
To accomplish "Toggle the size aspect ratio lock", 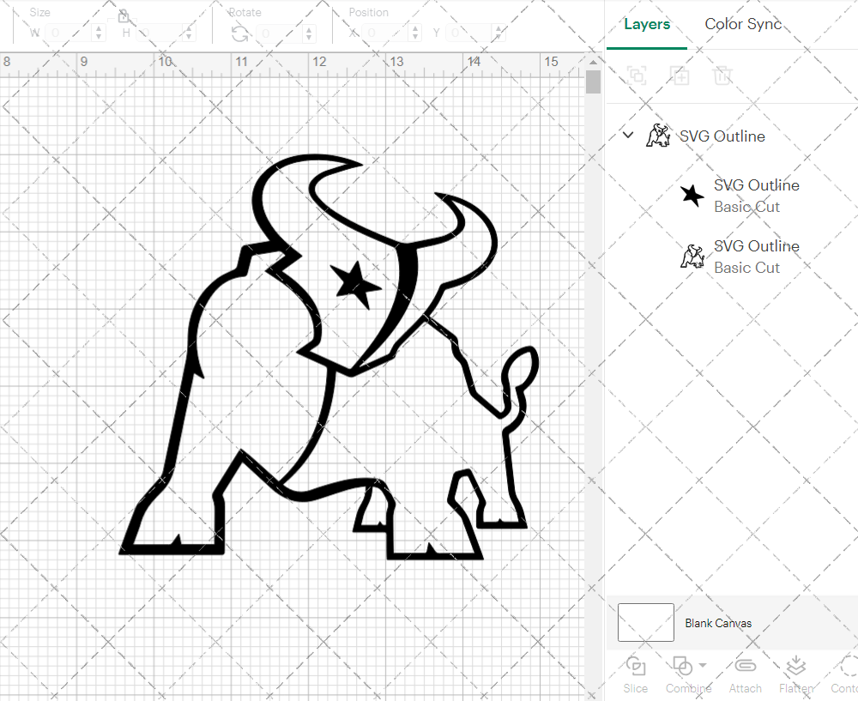I will pyautogui.click(x=124, y=16).
